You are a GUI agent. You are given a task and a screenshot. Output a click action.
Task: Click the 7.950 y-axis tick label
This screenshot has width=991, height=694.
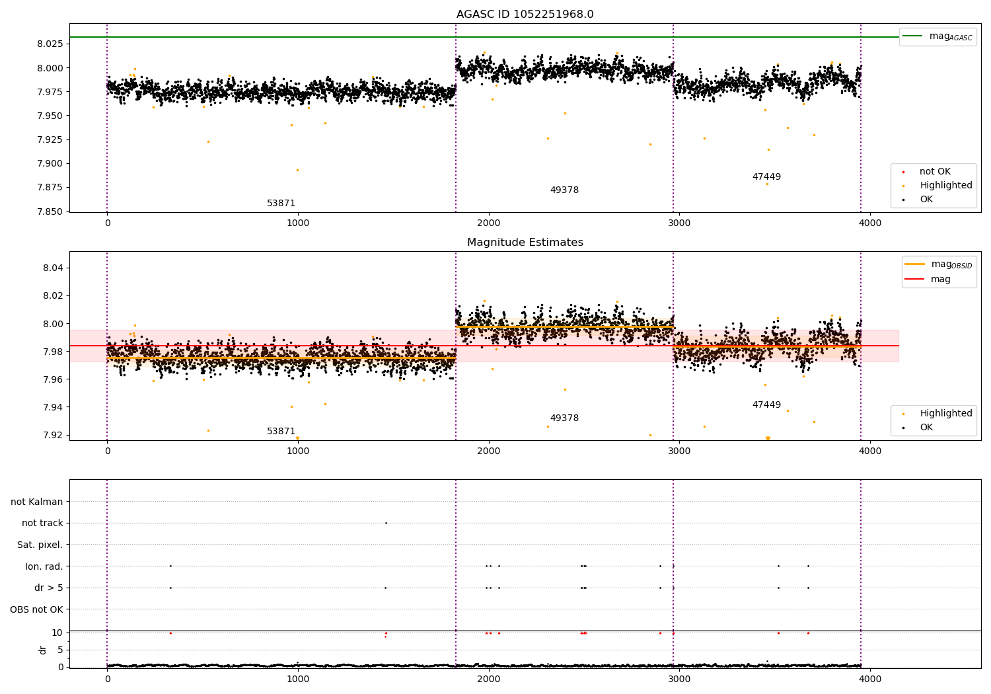click(50, 116)
